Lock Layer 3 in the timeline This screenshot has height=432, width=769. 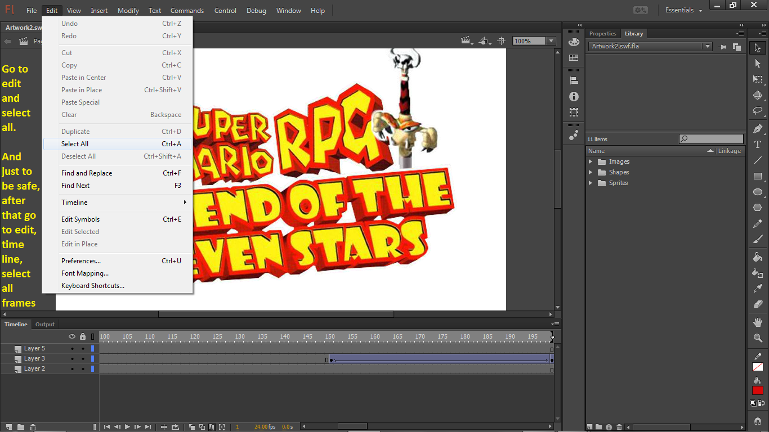83,359
